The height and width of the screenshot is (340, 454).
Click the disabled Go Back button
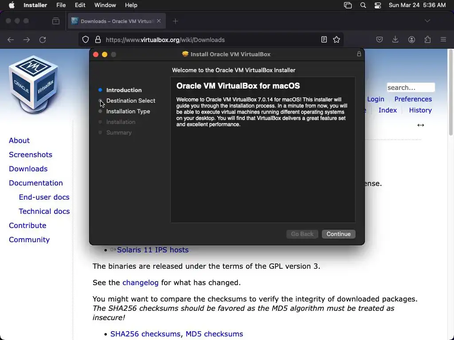point(302,234)
